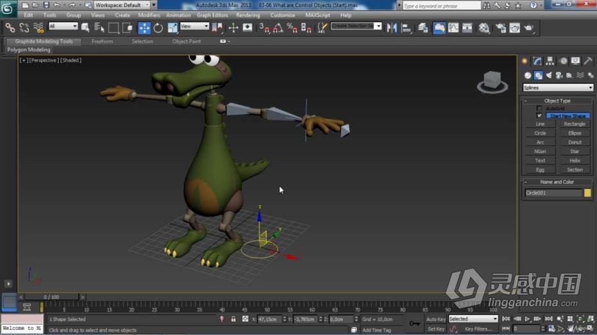Switch to the Freeform ribbon tab
Screen dimensions: 597x335
[x=102, y=42]
